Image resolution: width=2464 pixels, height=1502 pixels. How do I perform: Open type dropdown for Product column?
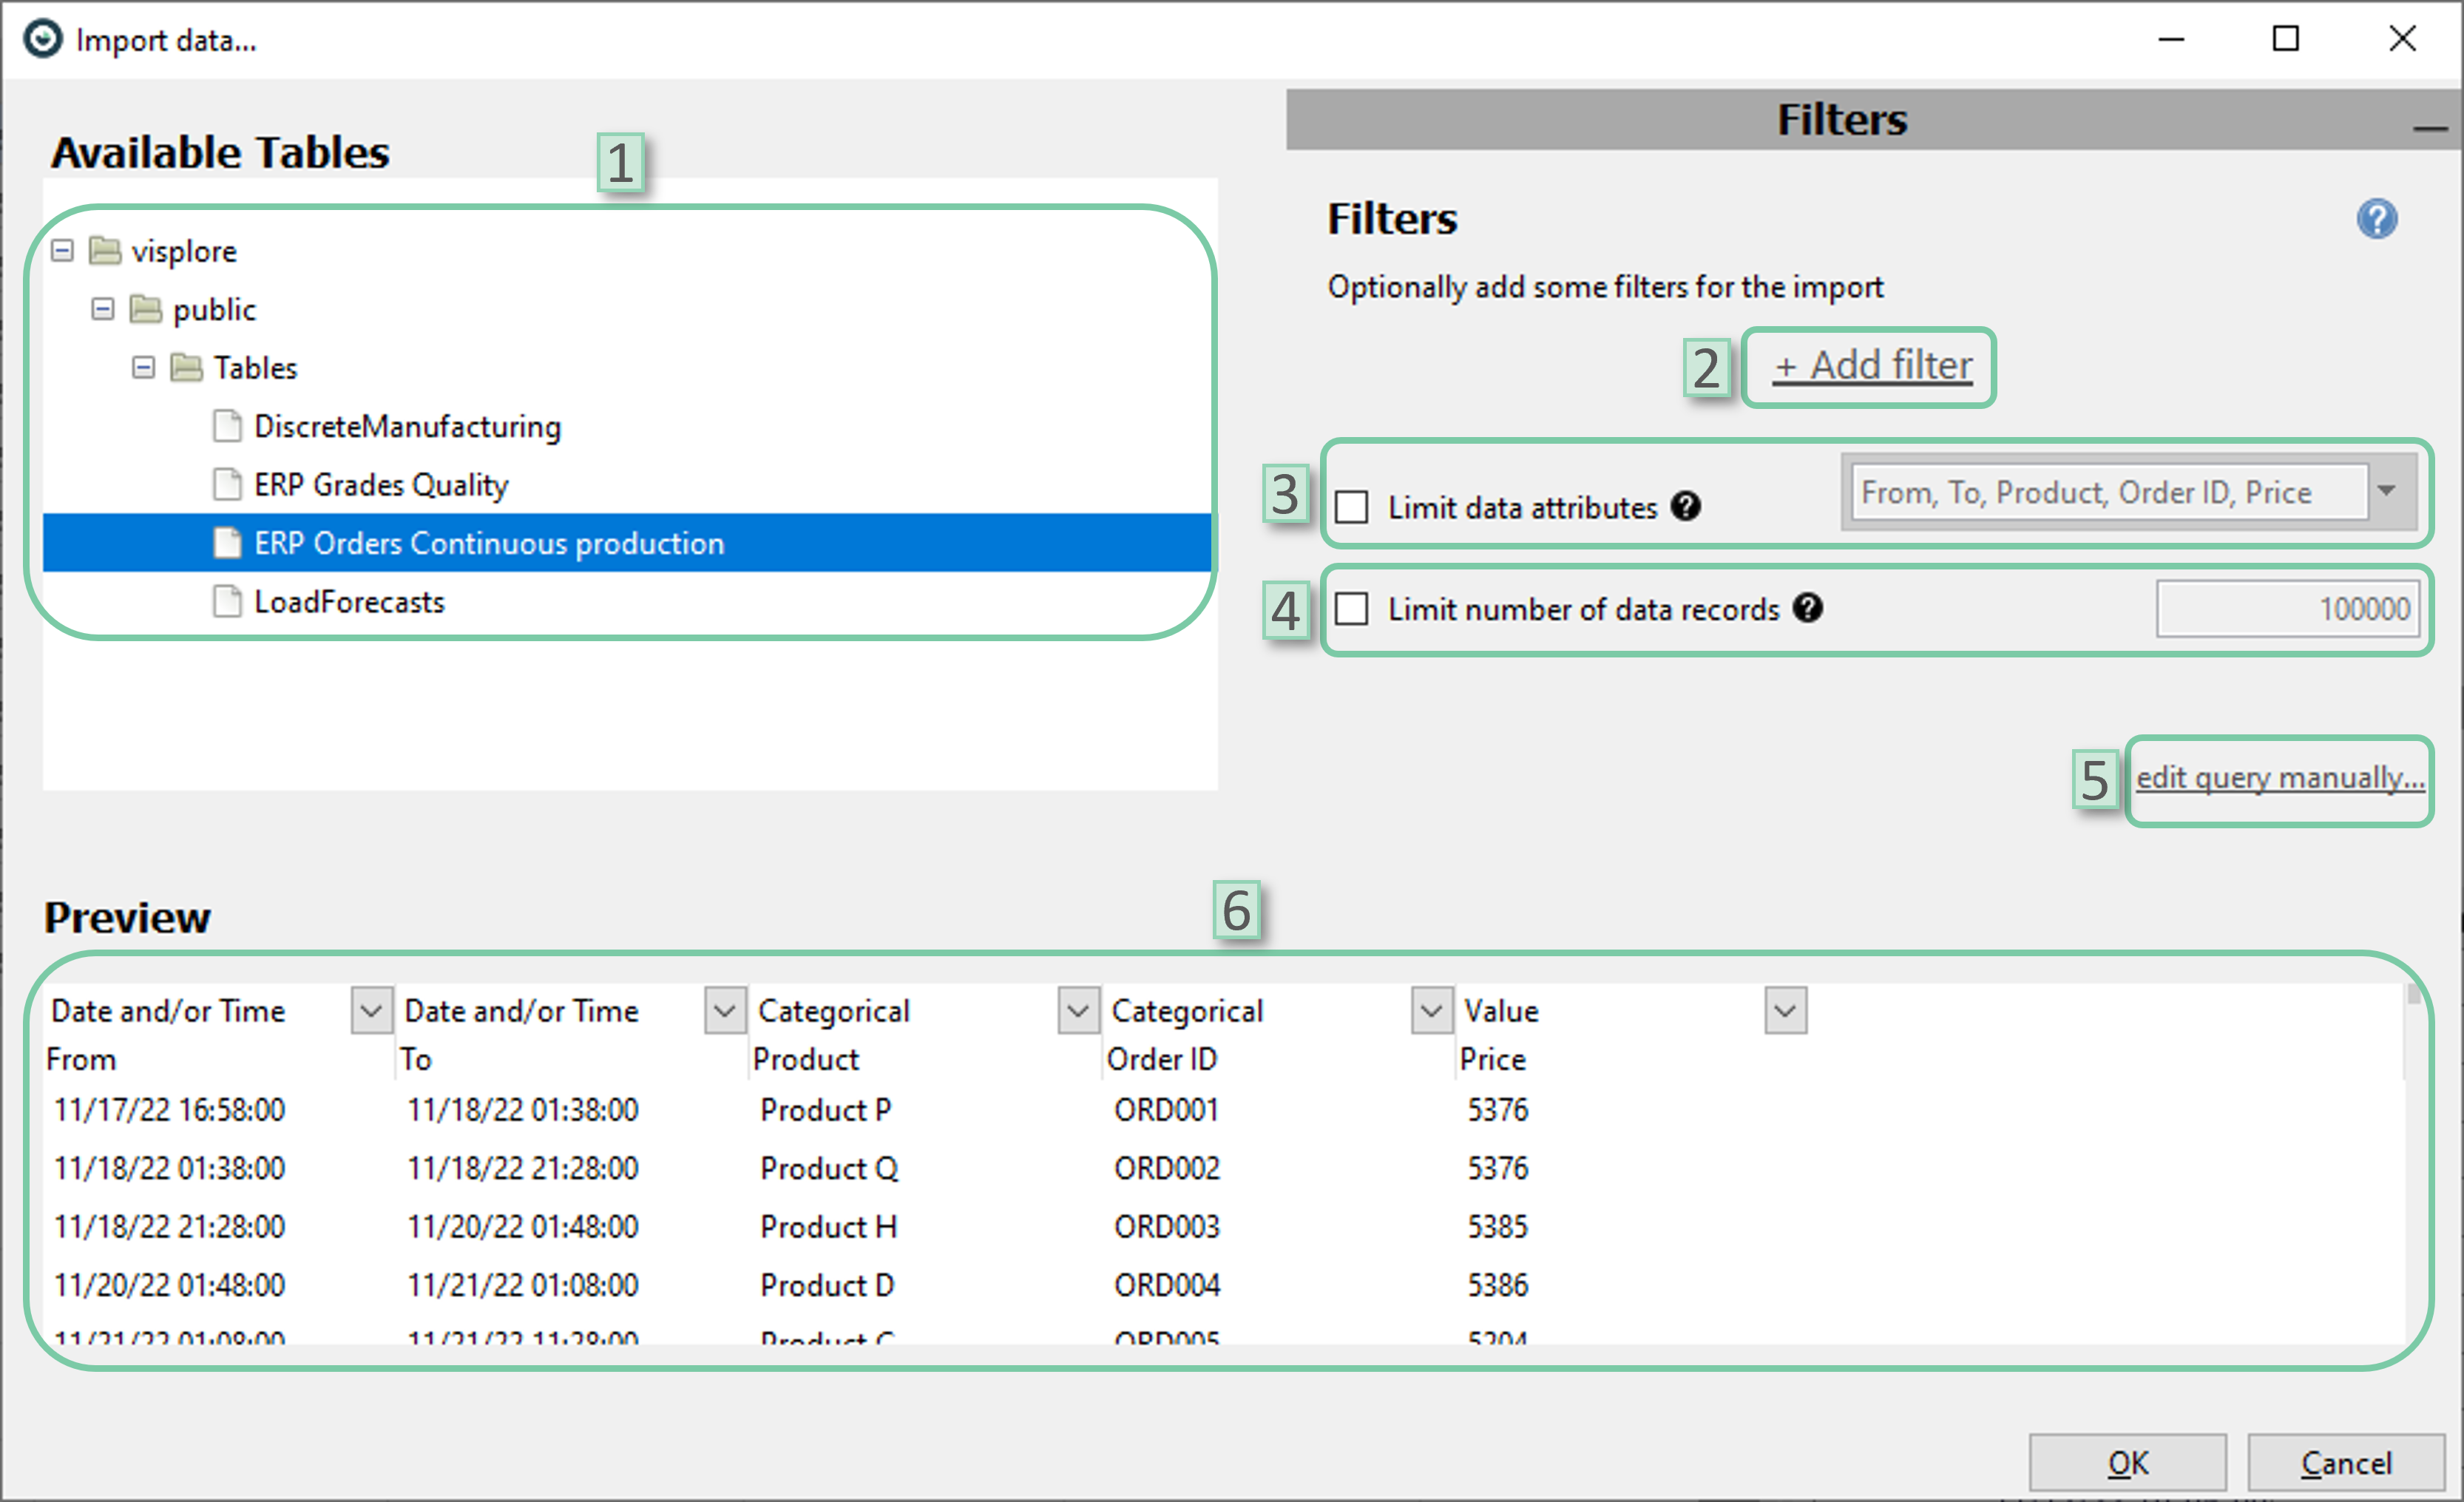tap(1078, 1010)
